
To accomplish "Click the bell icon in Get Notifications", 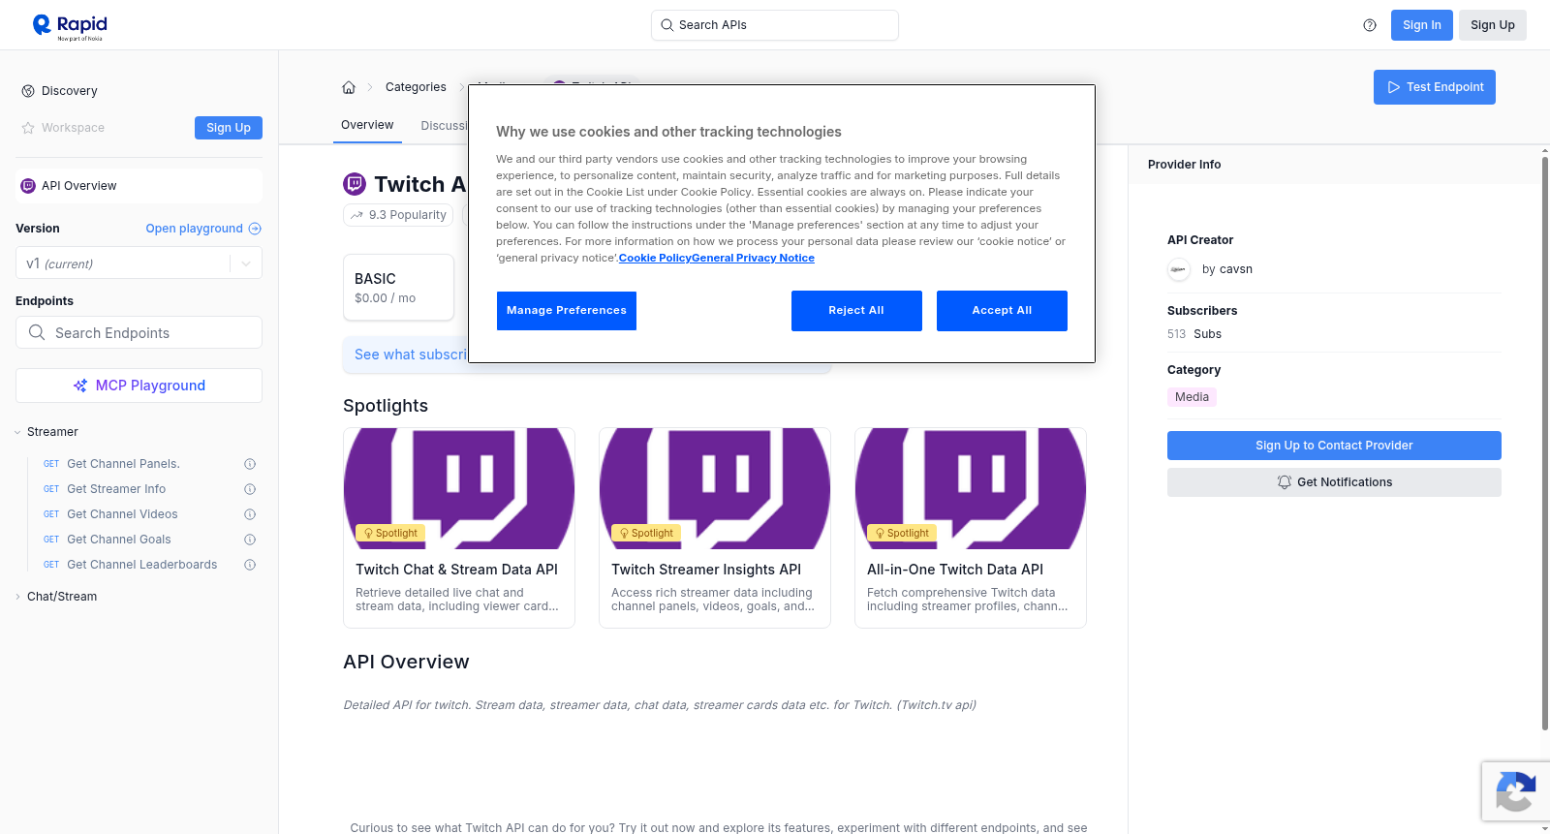I will [x=1285, y=482].
